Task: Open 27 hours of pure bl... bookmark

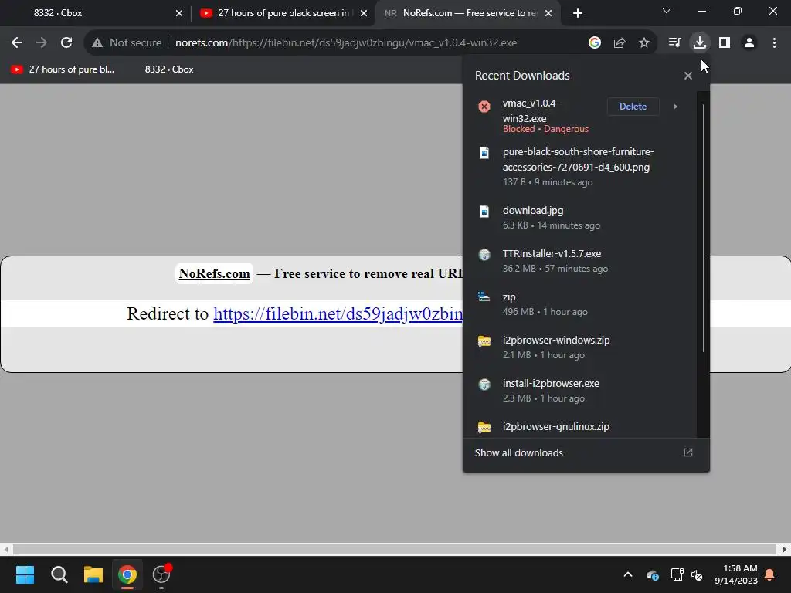Action: [63, 69]
